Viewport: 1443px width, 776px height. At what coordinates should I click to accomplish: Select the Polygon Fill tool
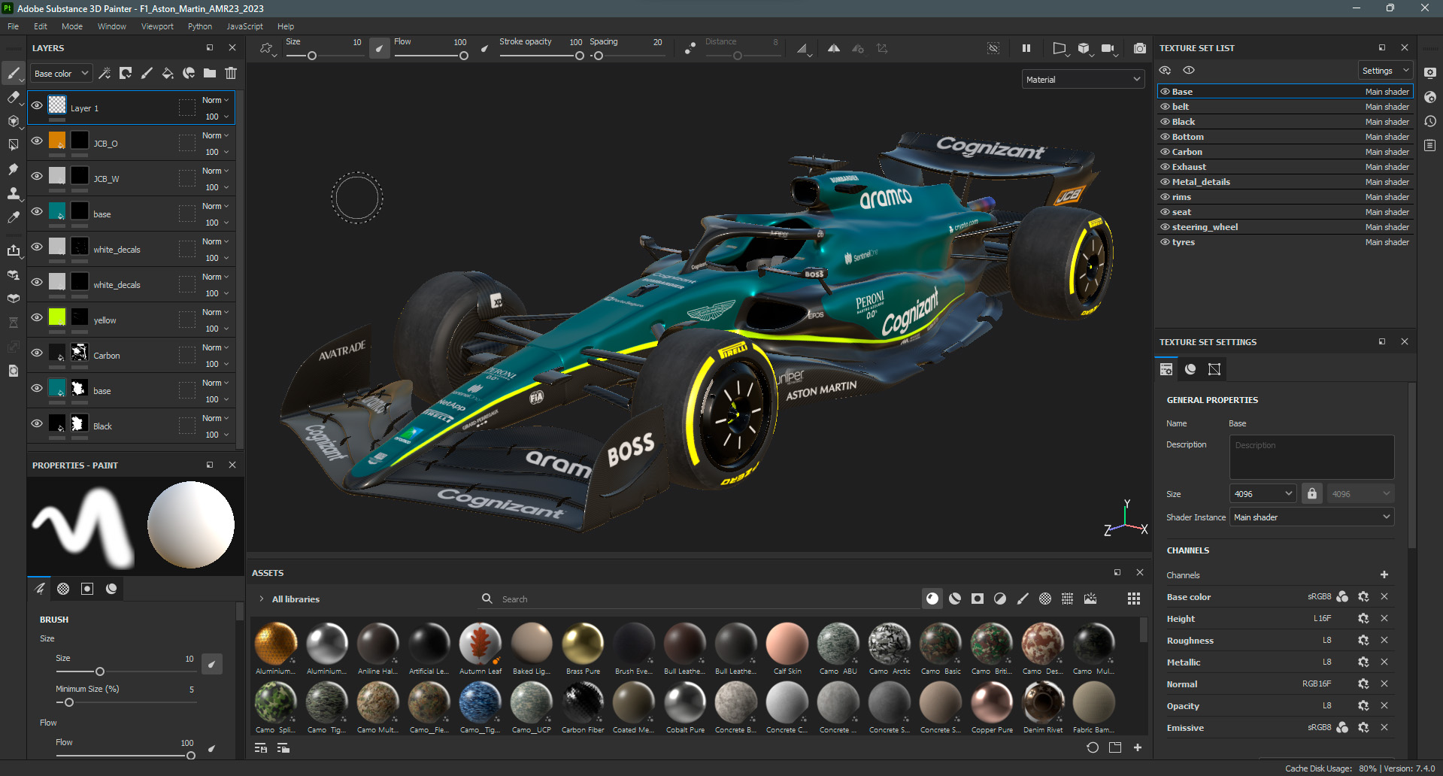13,144
